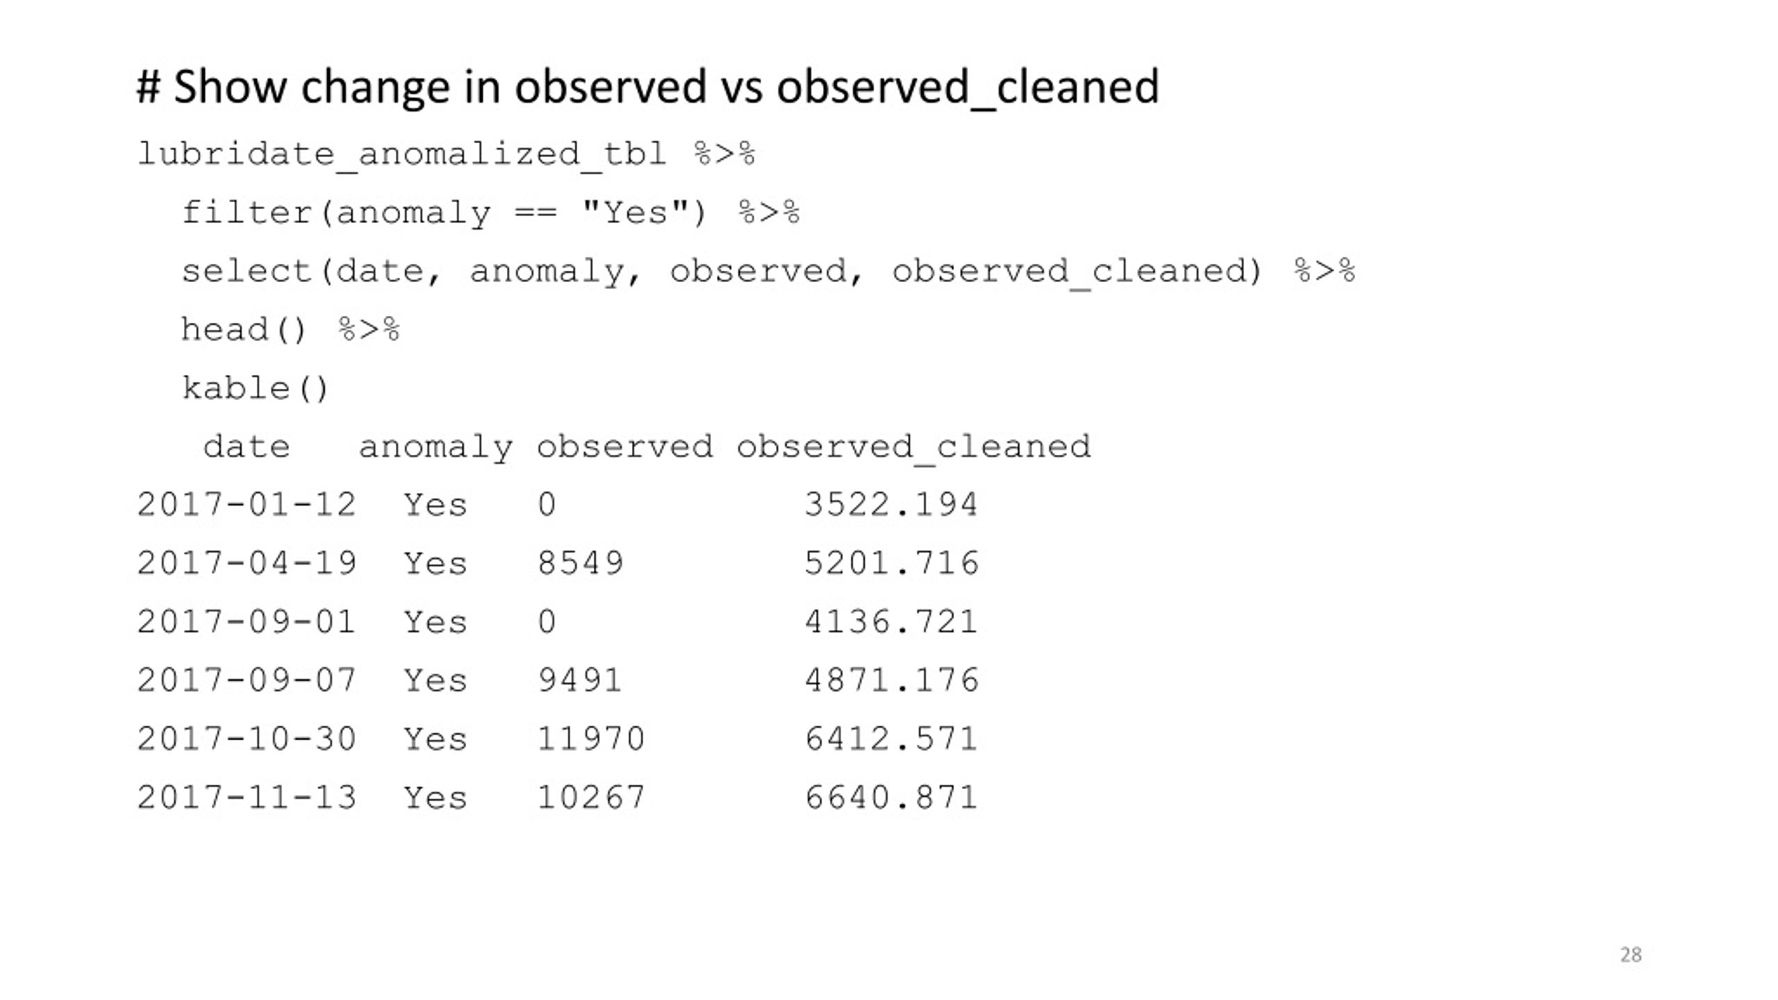This screenshot has height=1000, width=1778.
Task: Click the observed column header
Action: (x=624, y=447)
